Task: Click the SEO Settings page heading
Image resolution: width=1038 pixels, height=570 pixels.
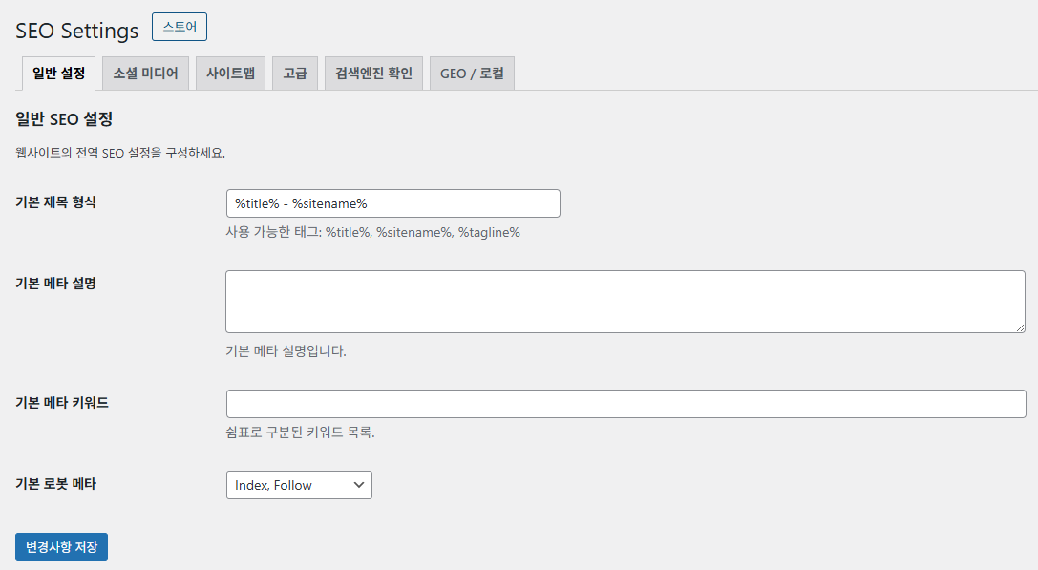Action: [x=77, y=31]
